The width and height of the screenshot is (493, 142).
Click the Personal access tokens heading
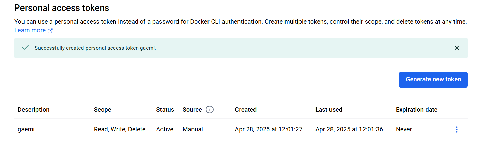click(x=62, y=7)
